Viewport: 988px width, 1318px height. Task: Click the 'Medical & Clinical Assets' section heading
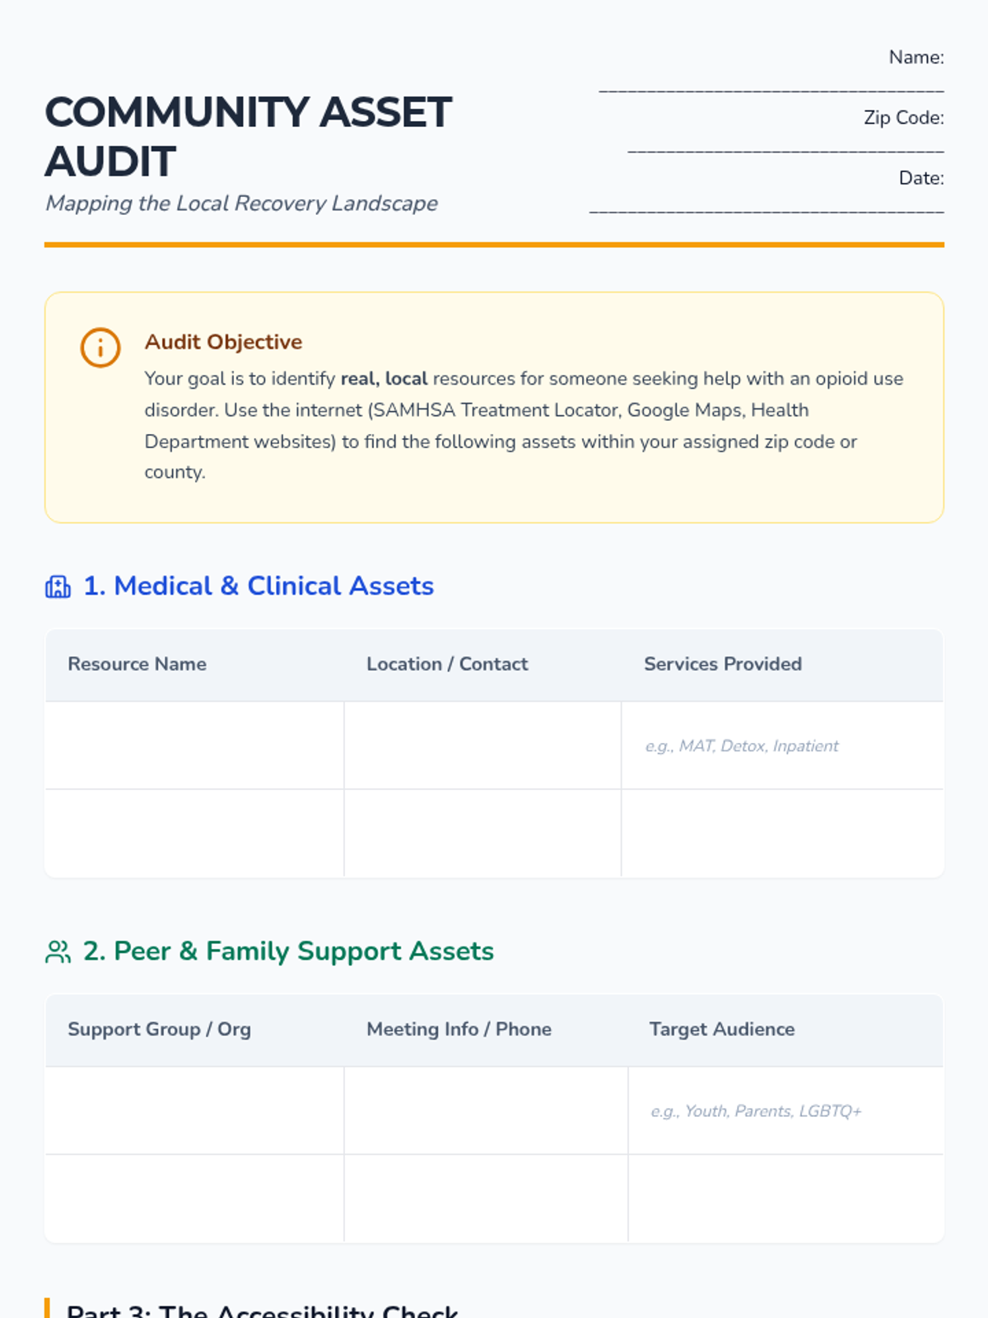(259, 586)
